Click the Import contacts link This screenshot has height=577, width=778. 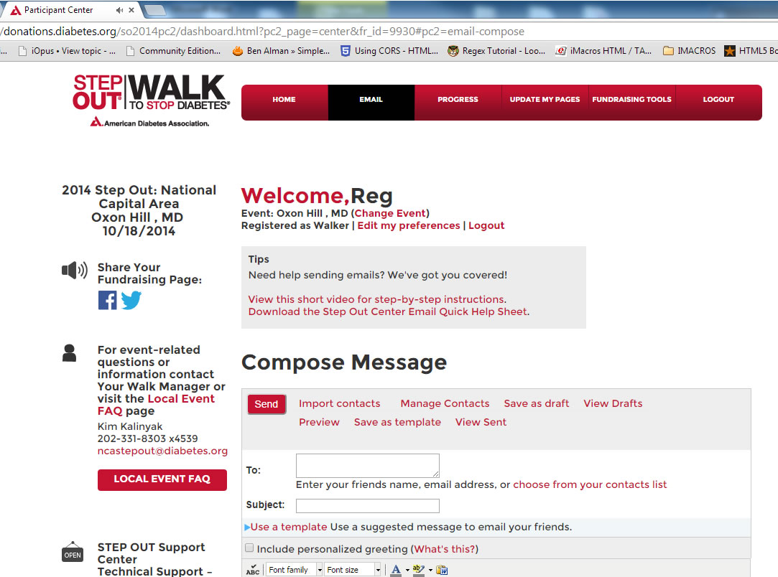339,403
